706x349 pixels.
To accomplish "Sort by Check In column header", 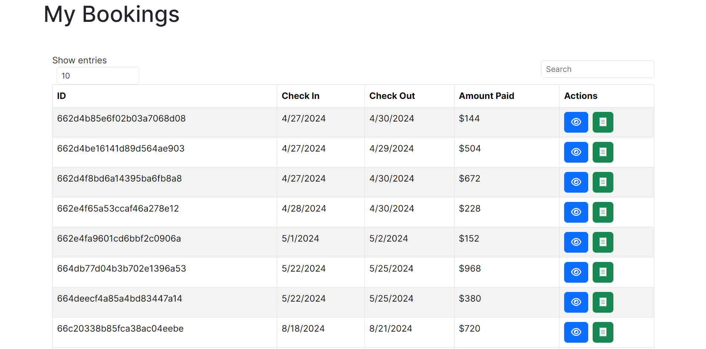I will (x=300, y=96).
